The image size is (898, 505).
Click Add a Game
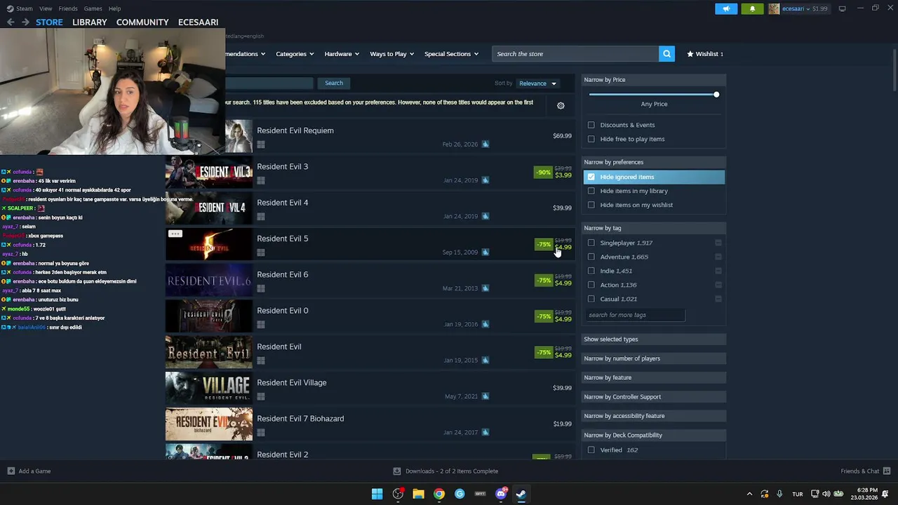[34, 471]
